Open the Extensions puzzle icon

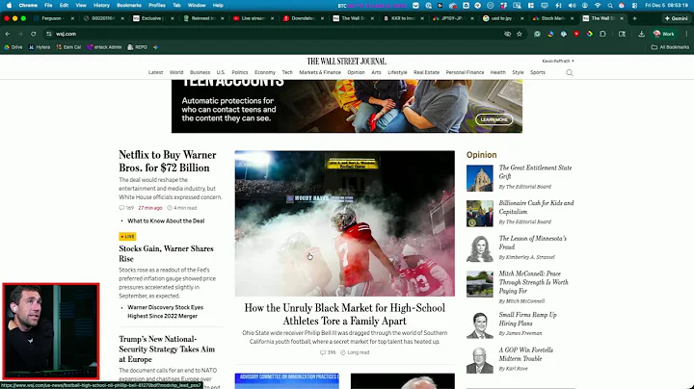click(x=602, y=34)
